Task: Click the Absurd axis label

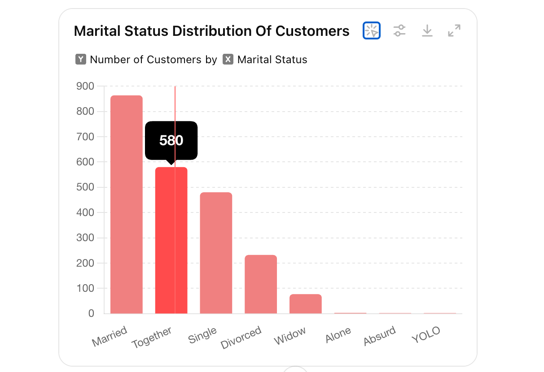Action: (x=380, y=336)
